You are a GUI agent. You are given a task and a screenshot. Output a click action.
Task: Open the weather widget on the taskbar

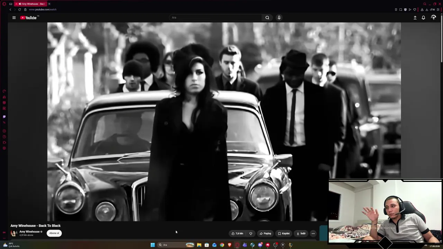(11, 245)
